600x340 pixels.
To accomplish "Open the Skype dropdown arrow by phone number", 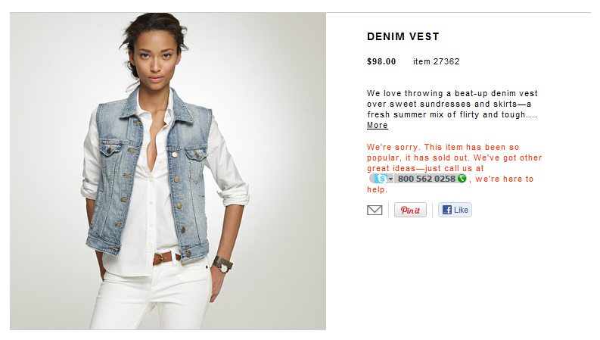I will [x=390, y=179].
